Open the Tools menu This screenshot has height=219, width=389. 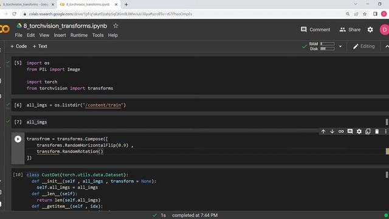point(98,35)
